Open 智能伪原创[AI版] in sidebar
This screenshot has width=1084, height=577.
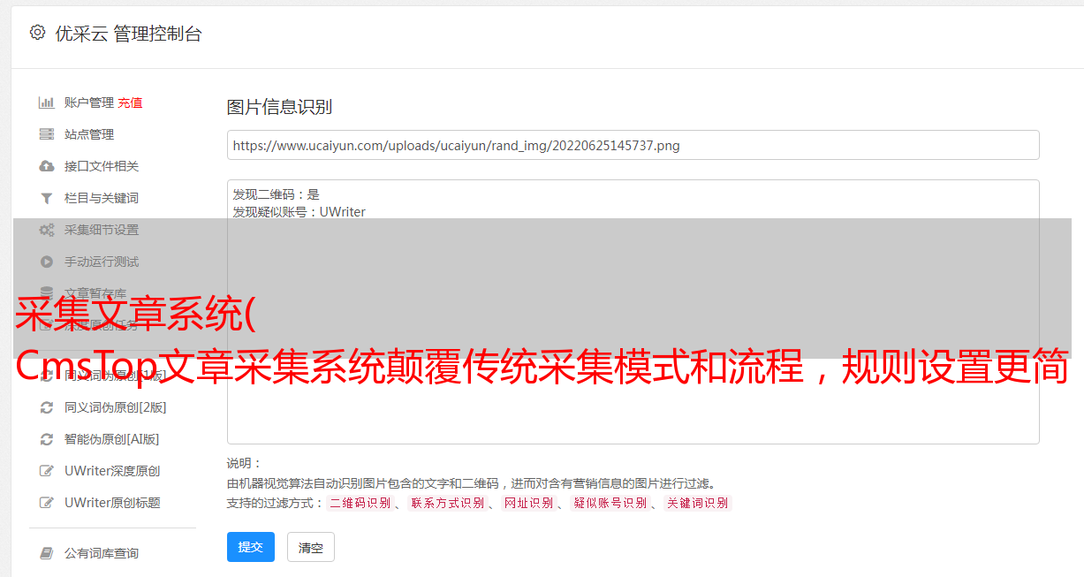(112, 439)
